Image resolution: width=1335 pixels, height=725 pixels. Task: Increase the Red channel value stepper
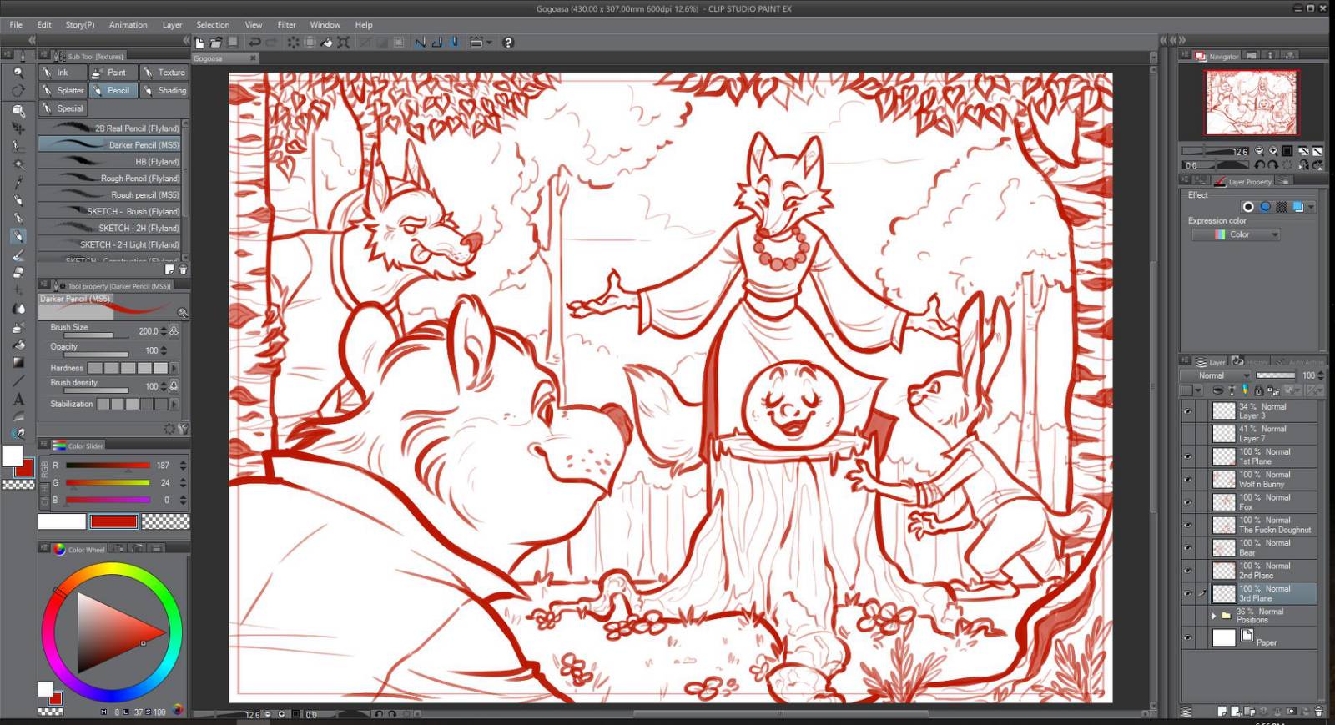183,462
